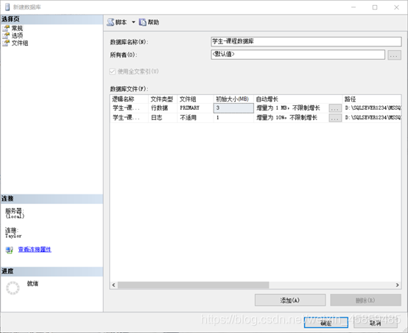Click the 初始大小(MB) column header
This screenshot has height=333, width=408.
click(x=233, y=99)
